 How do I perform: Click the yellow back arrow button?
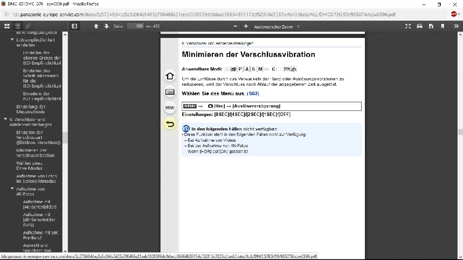point(170,124)
